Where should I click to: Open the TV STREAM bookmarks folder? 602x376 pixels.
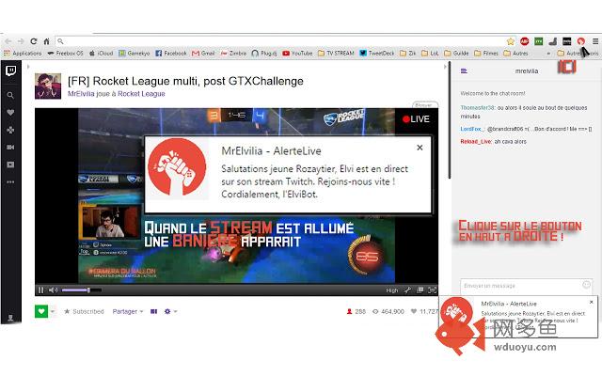pyautogui.click(x=336, y=54)
